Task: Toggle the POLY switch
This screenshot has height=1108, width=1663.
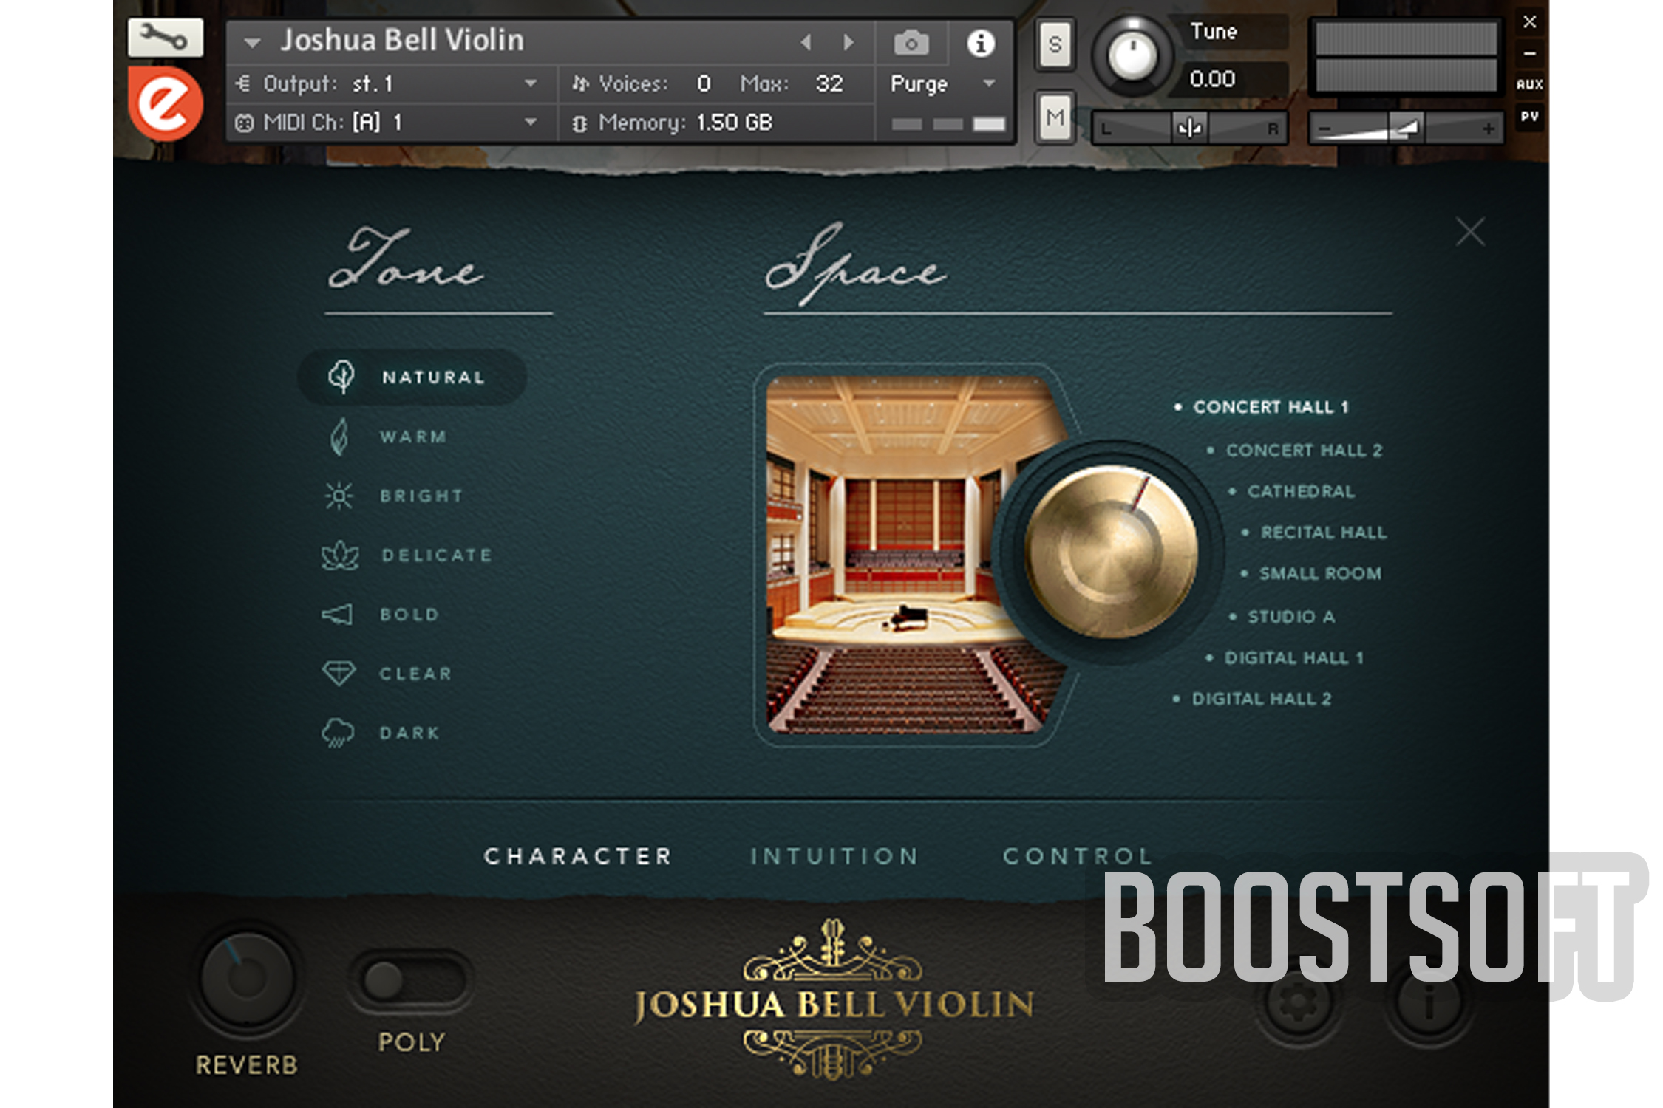Action: [411, 979]
